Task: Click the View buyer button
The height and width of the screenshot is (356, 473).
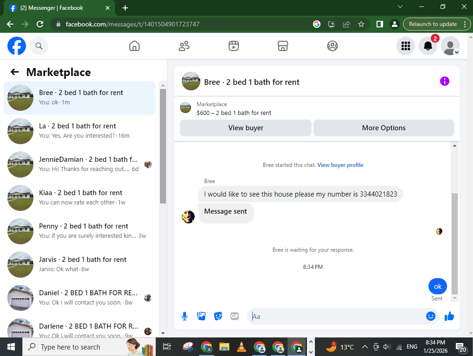Action: [246, 128]
